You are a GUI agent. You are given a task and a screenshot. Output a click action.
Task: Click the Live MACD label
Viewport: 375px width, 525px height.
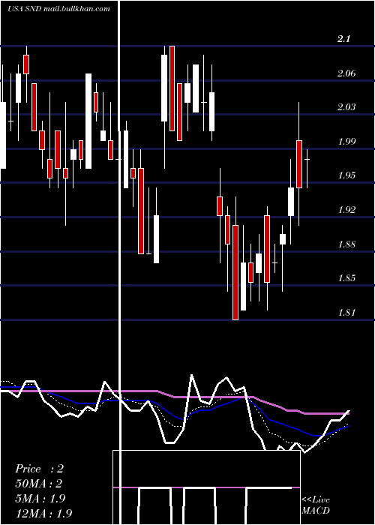click(x=316, y=505)
